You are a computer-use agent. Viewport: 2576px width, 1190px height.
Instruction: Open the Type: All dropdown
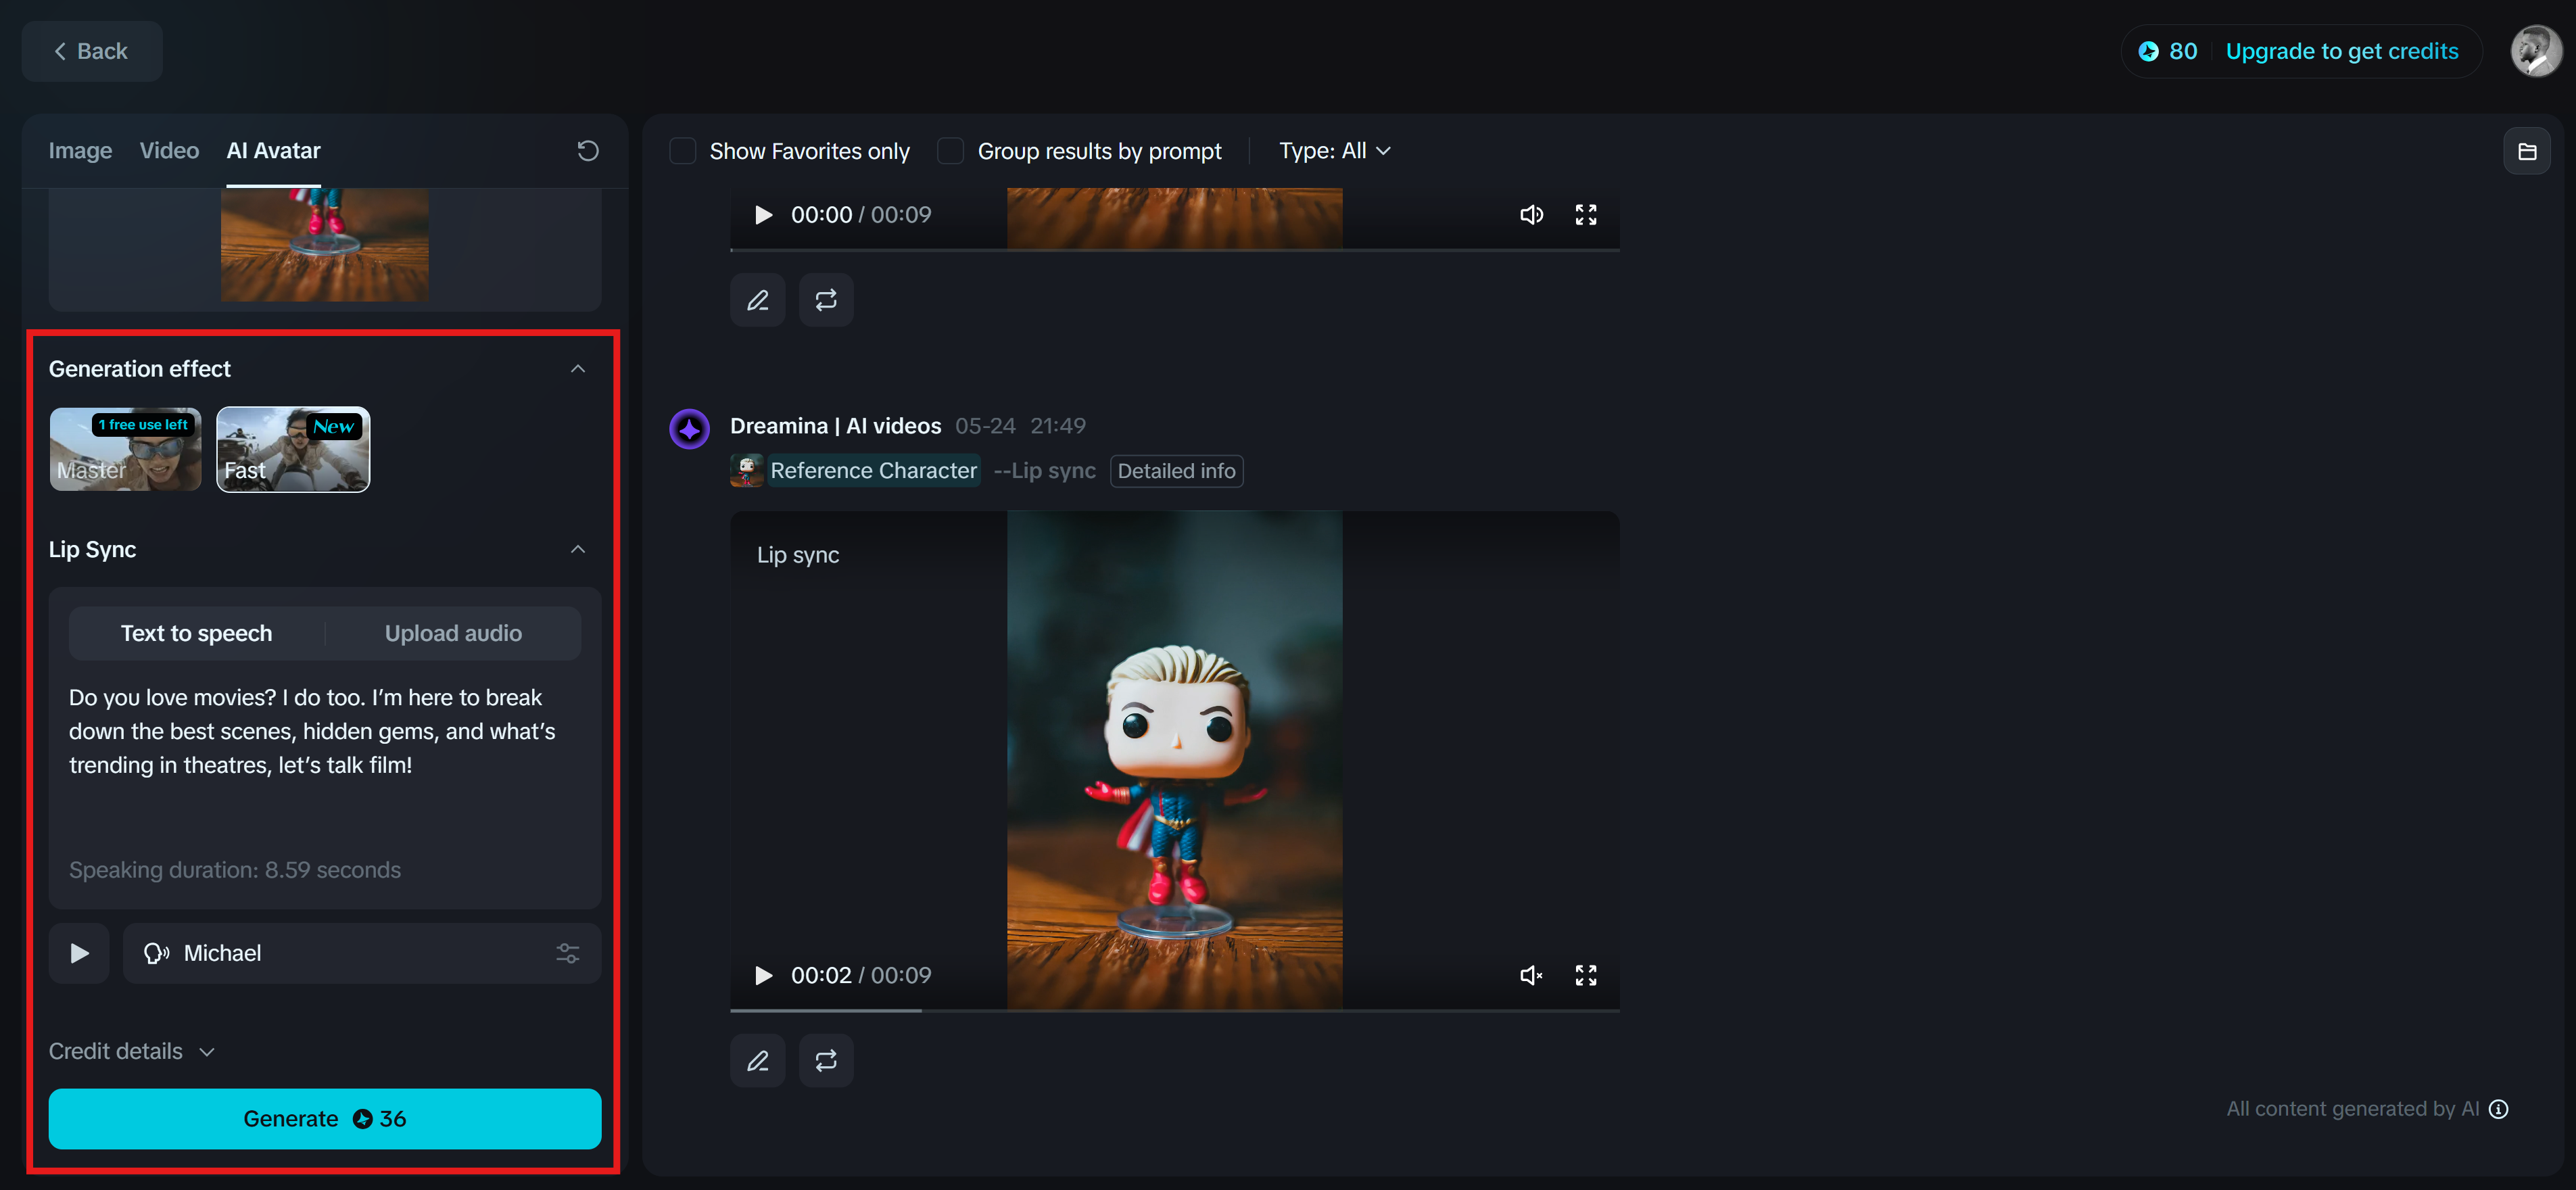pos(1334,151)
